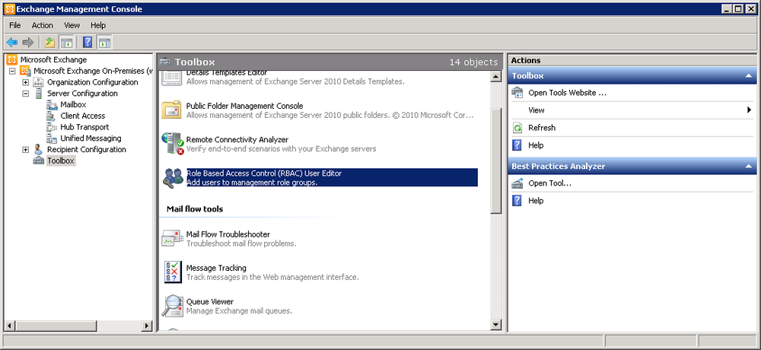761x350 pixels.
Task: Click the console tree scroll-right arrow
Action: coord(147,325)
